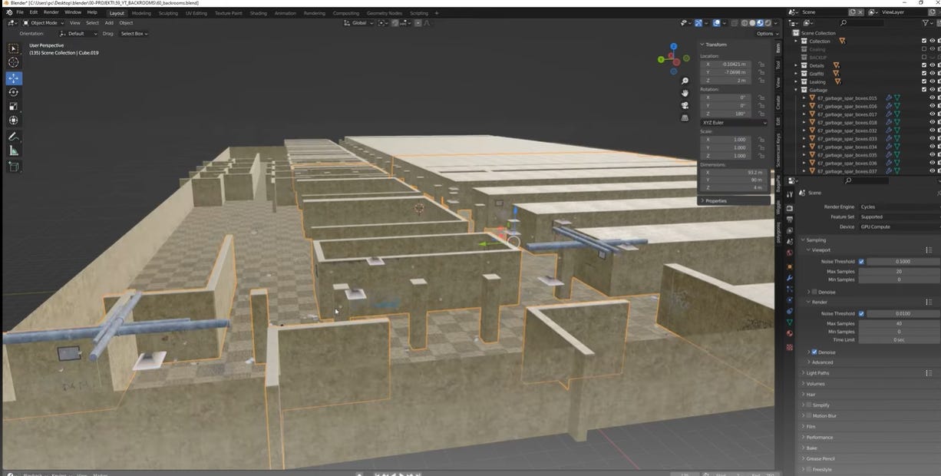Lock the Scale Y value
The image size is (941, 476).
(761, 147)
